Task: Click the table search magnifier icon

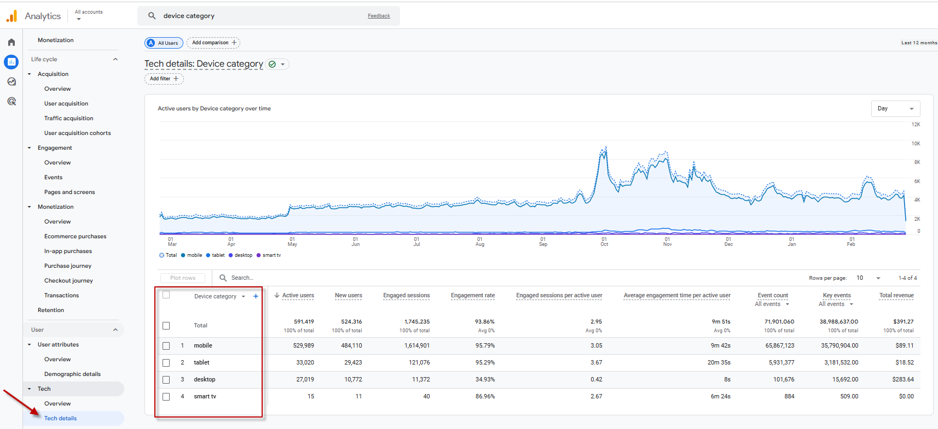Action: point(223,278)
